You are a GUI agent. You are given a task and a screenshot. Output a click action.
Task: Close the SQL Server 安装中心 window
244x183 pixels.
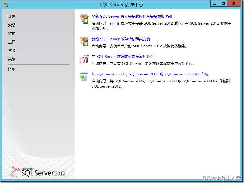coord(234,3)
